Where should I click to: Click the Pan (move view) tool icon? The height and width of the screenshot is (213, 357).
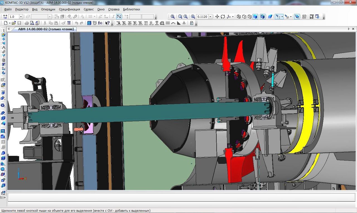[x=217, y=17]
